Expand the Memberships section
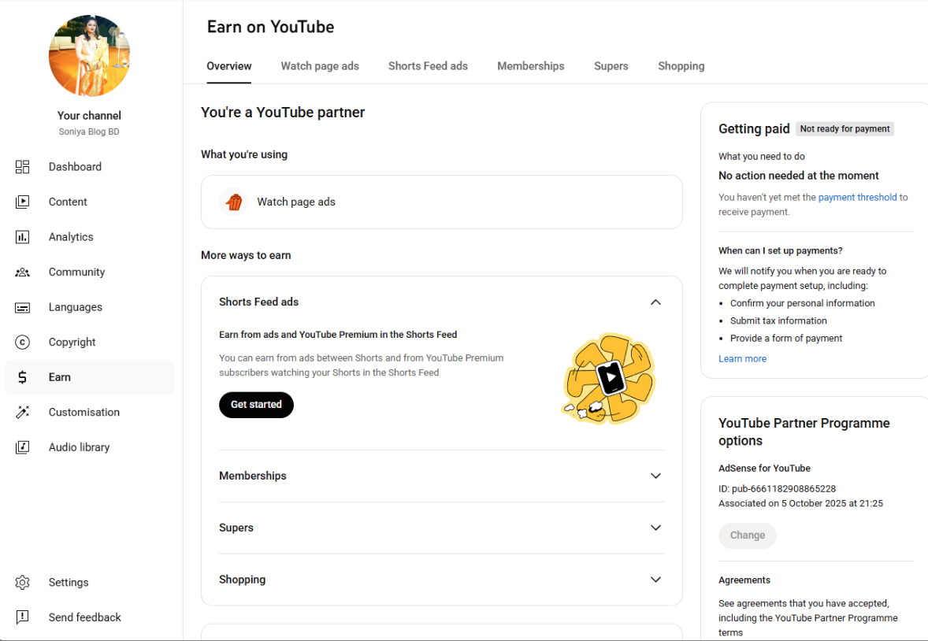The height and width of the screenshot is (641, 928). [x=655, y=476]
